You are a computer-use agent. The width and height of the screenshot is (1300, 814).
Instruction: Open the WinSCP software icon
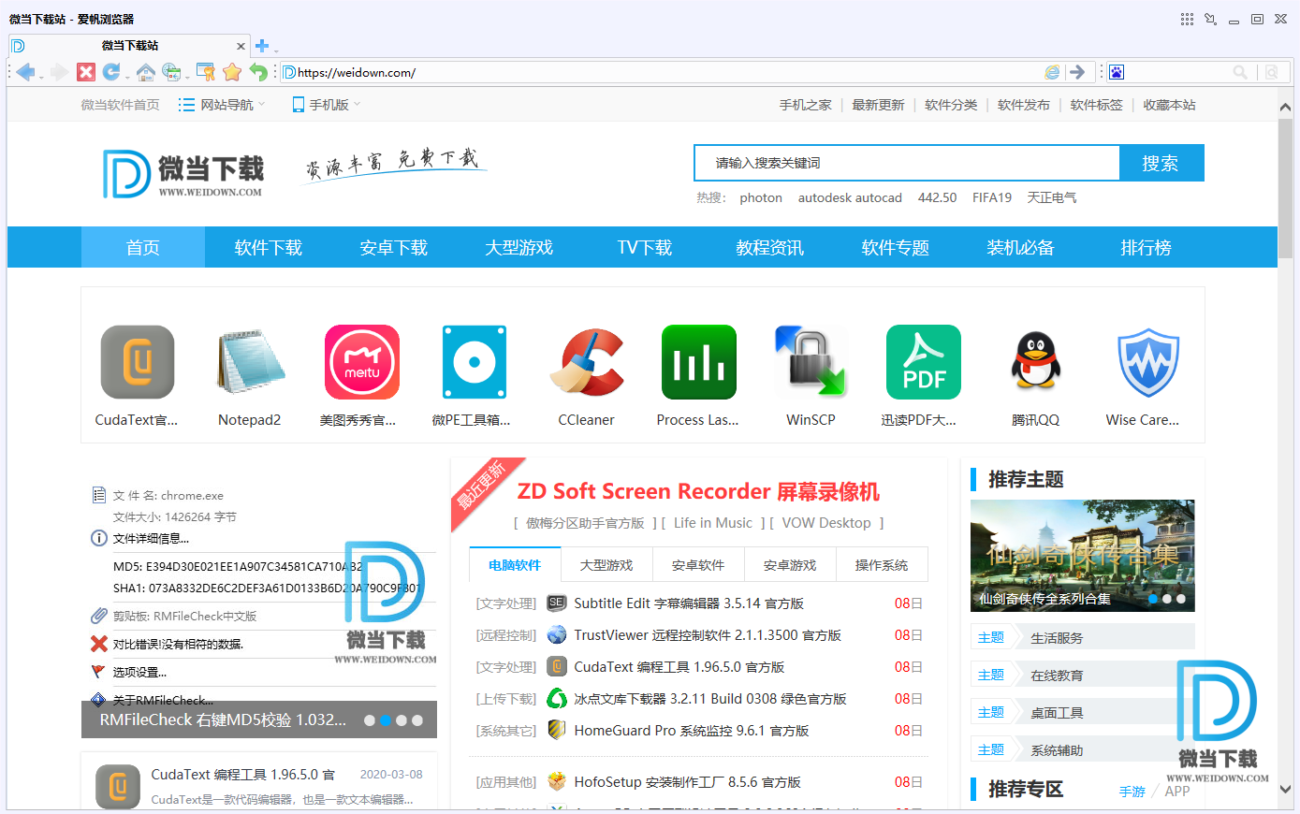(811, 363)
